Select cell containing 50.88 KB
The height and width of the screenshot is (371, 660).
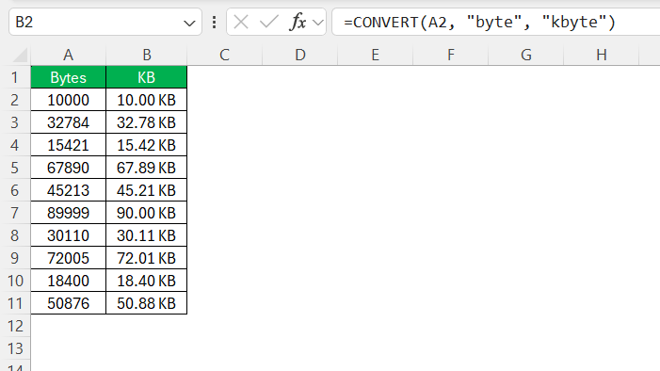tap(147, 303)
